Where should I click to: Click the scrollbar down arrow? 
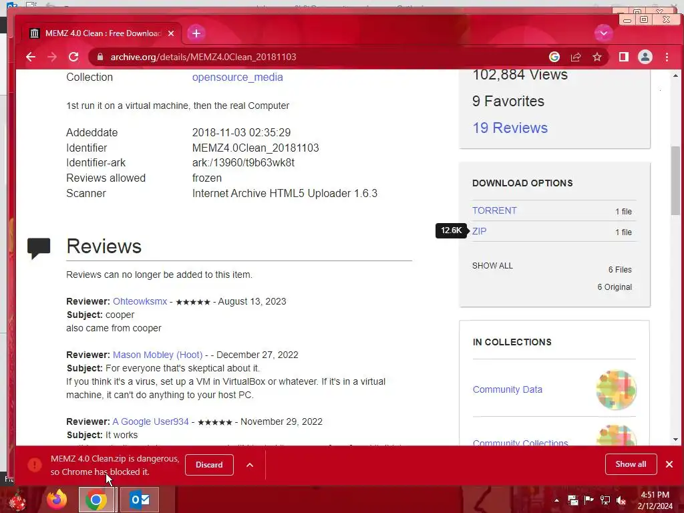click(675, 440)
